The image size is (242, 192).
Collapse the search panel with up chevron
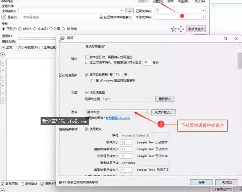[x=3, y=55]
